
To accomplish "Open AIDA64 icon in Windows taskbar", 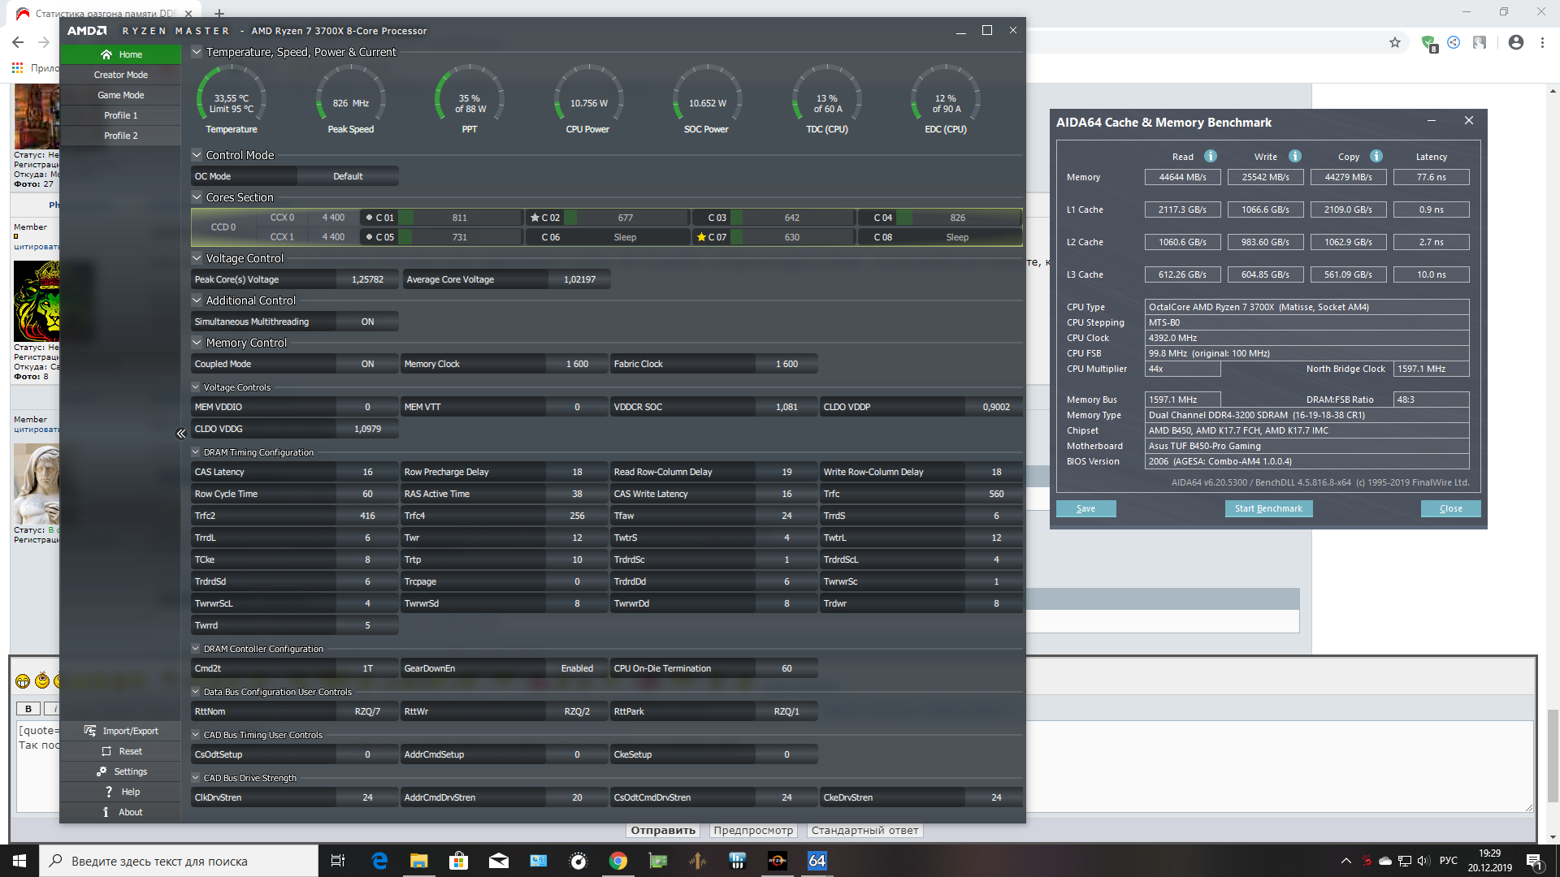I will click(x=817, y=861).
